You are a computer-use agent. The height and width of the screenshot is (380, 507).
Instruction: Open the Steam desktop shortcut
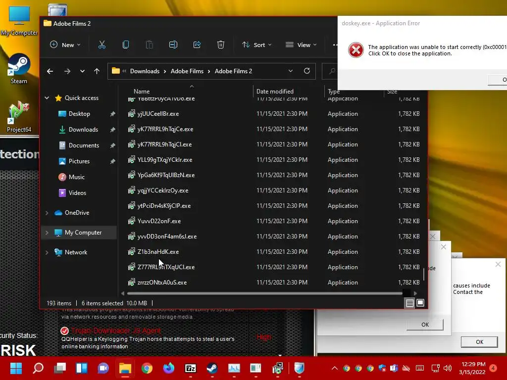point(19,69)
